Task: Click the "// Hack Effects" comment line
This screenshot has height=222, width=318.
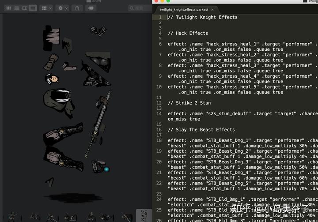Action: click(188, 33)
